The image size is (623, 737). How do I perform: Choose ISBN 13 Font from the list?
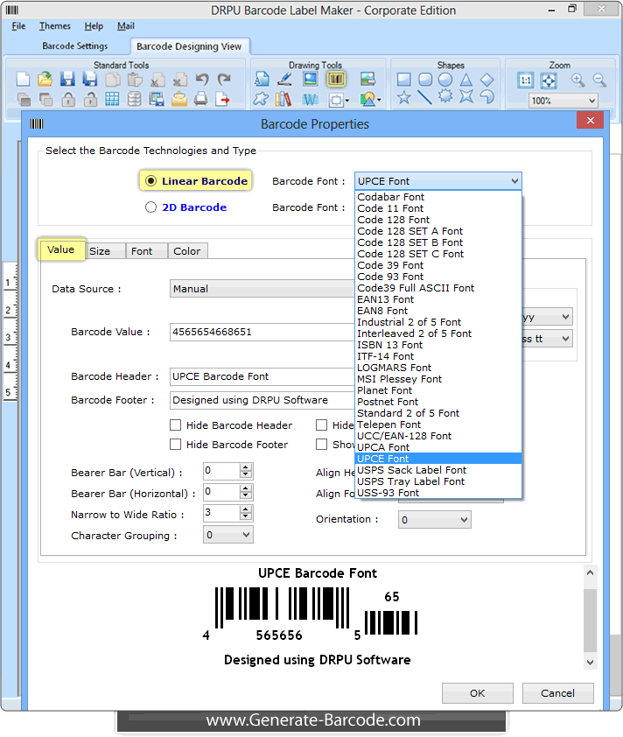tap(389, 345)
